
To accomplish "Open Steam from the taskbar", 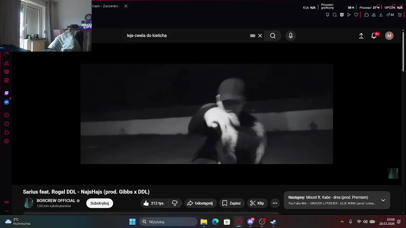I will click(x=273, y=222).
